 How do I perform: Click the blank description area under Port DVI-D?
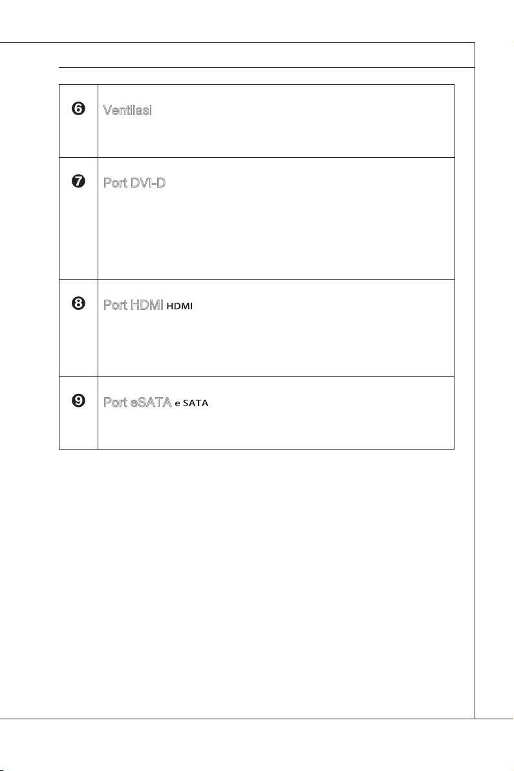[x=276, y=235]
